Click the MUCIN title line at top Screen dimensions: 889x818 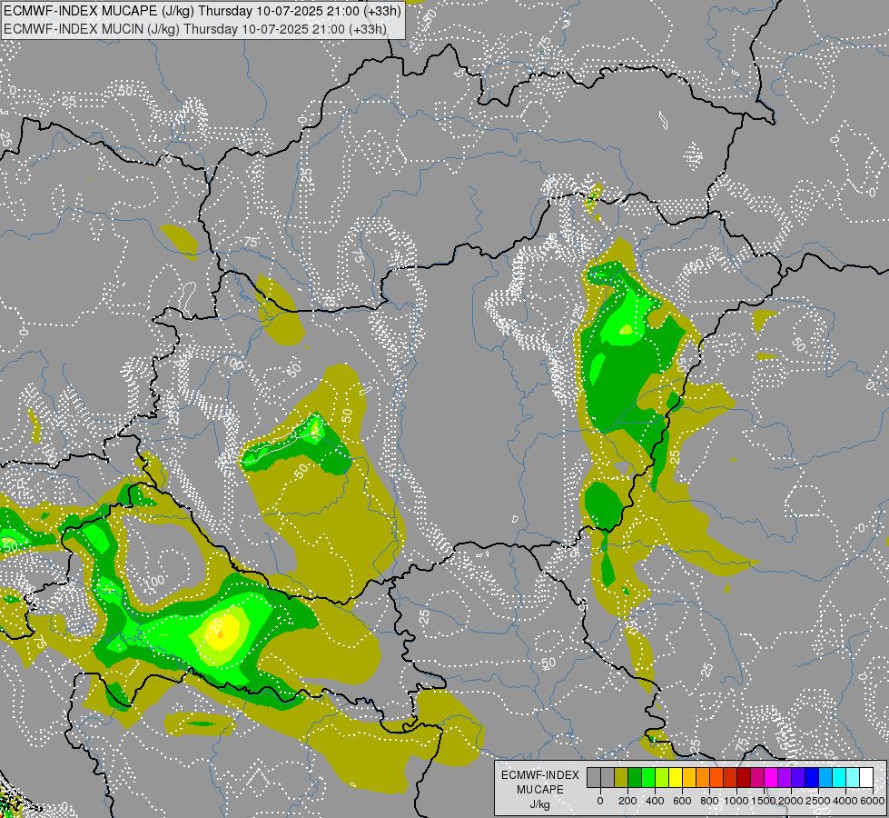195,29
